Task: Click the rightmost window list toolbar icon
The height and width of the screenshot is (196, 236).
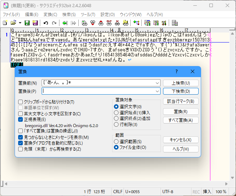Action: click(x=175, y=23)
